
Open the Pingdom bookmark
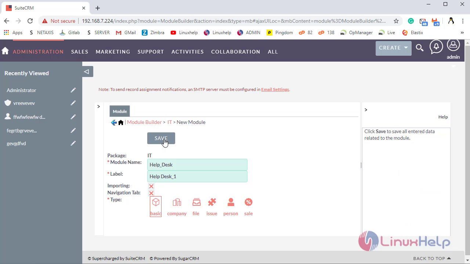click(280, 33)
